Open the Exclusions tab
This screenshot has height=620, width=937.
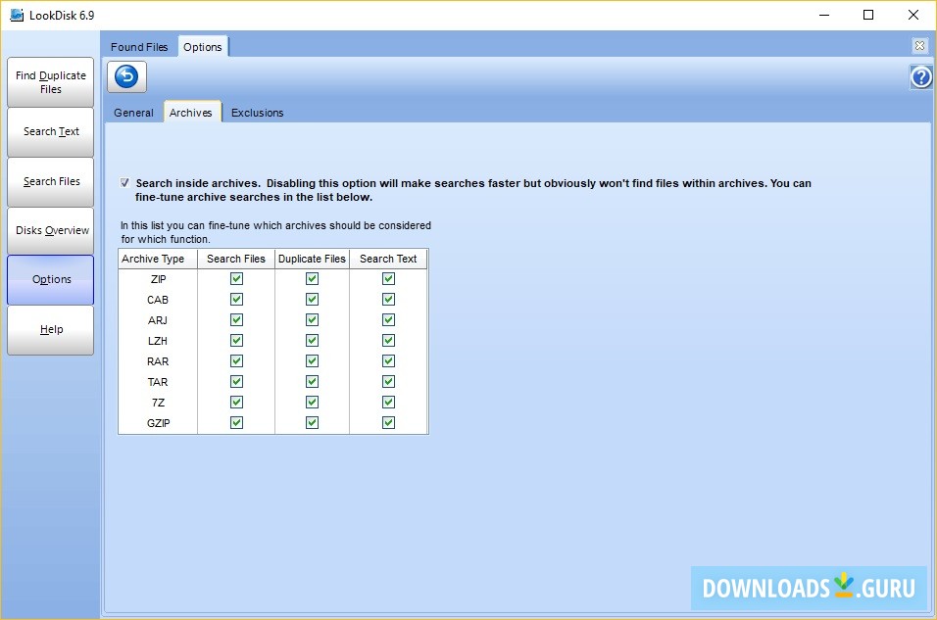258,113
